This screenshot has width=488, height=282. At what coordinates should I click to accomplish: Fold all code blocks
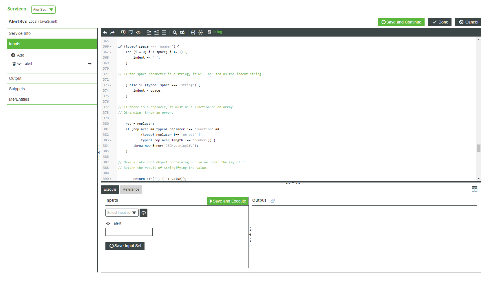coord(193,32)
